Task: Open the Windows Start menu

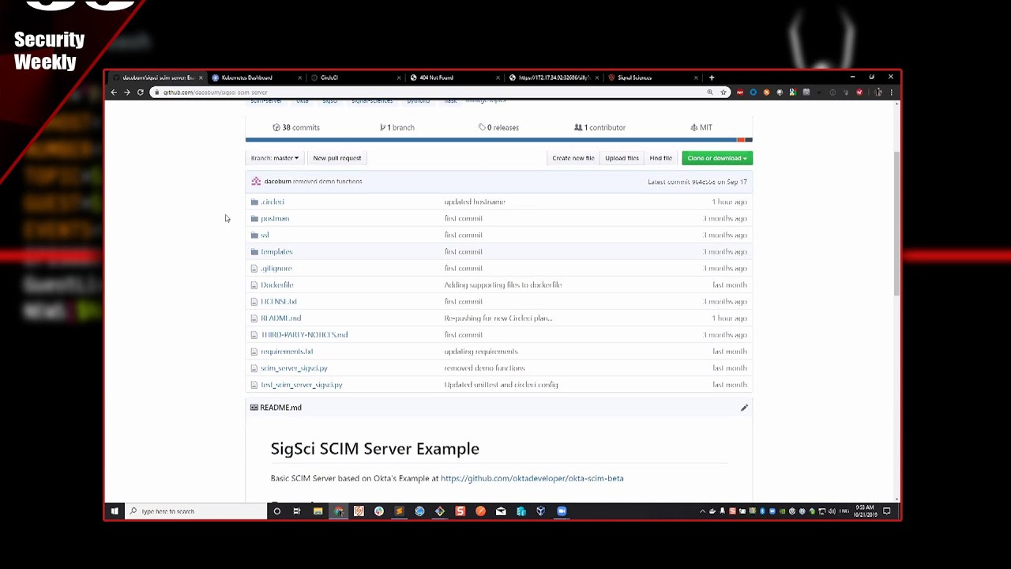Action: tap(115, 511)
